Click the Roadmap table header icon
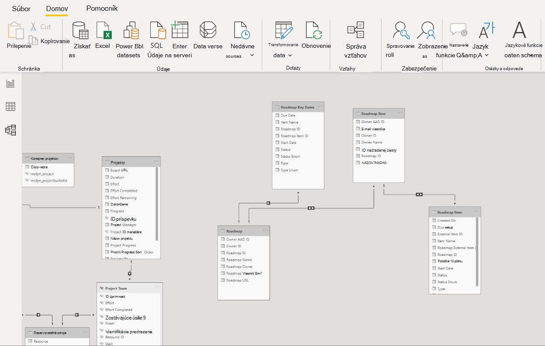 pyautogui.click(x=223, y=231)
